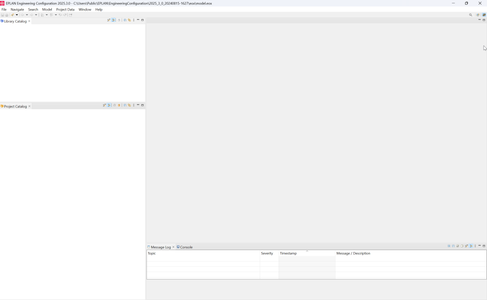Click the Undo arrow icon in toolbar
This screenshot has height=300, width=487.
(x=60, y=15)
